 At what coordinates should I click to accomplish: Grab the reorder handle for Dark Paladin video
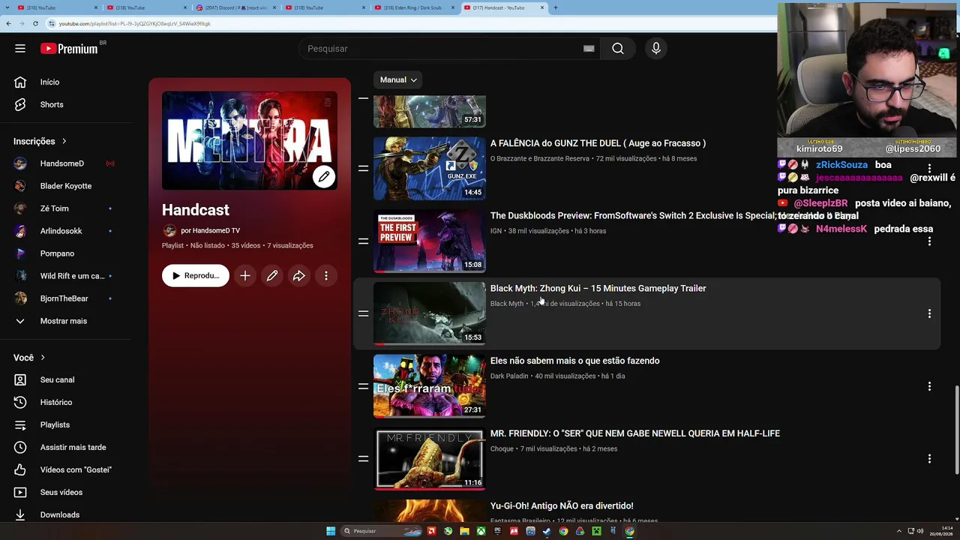(363, 386)
